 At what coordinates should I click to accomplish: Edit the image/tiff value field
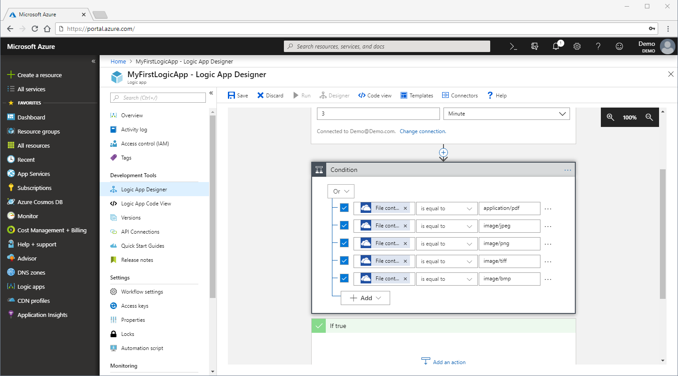pyautogui.click(x=510, y=261)
